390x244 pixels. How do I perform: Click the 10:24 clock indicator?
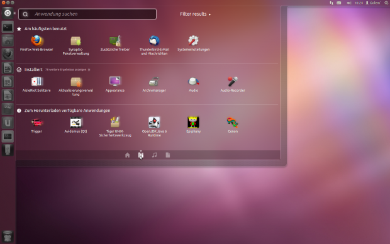coord(359,3)
